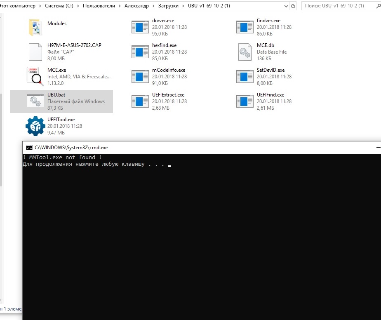The width and height of the screenshot is (381, 320).
Task: Expand chevron after Этот компьютер
Action: (40, 6)
